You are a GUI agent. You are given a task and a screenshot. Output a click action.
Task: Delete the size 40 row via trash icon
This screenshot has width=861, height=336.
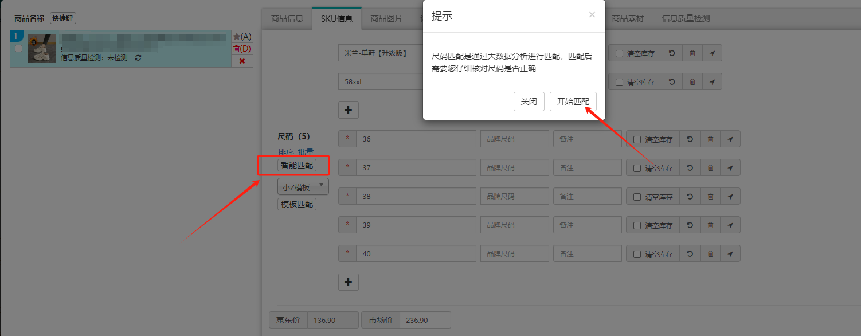(710, 254)
